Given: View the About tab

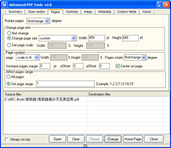Looking at the screenshot, I should (x=147, y=12).
